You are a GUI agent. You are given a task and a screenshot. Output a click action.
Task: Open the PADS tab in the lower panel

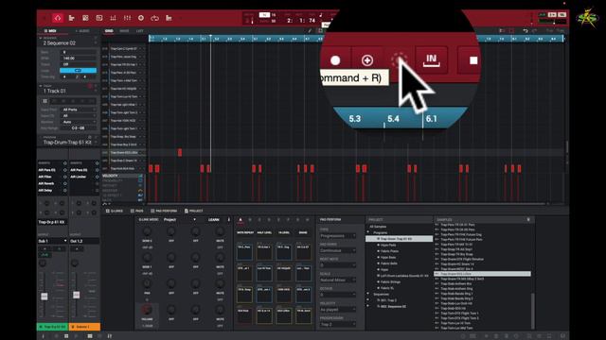[x=137, y=211]
